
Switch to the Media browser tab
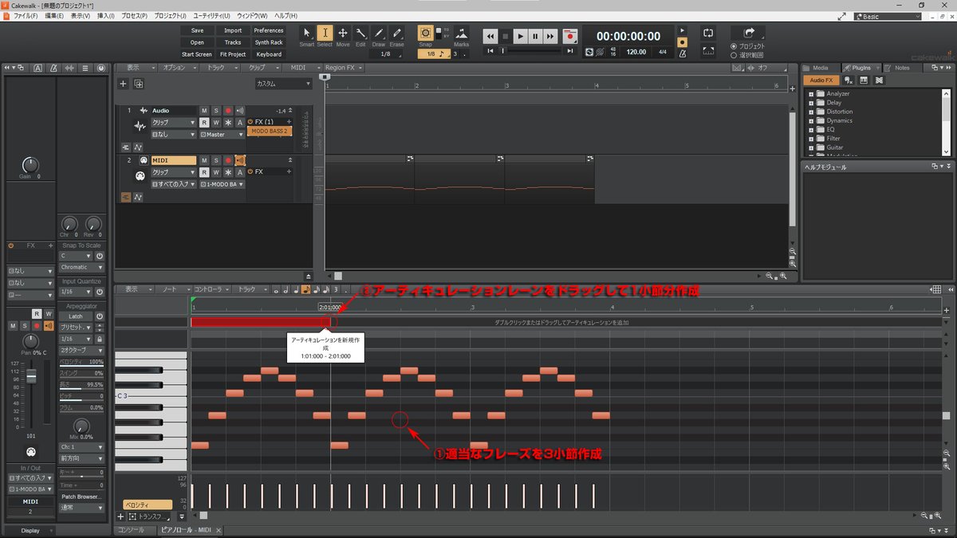click(x=820, y=68)
